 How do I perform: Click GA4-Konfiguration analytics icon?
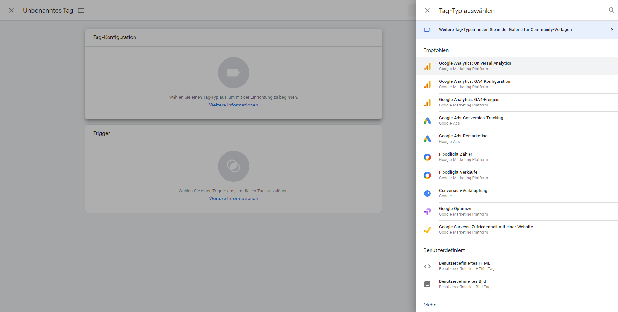[x=427, y=84]
